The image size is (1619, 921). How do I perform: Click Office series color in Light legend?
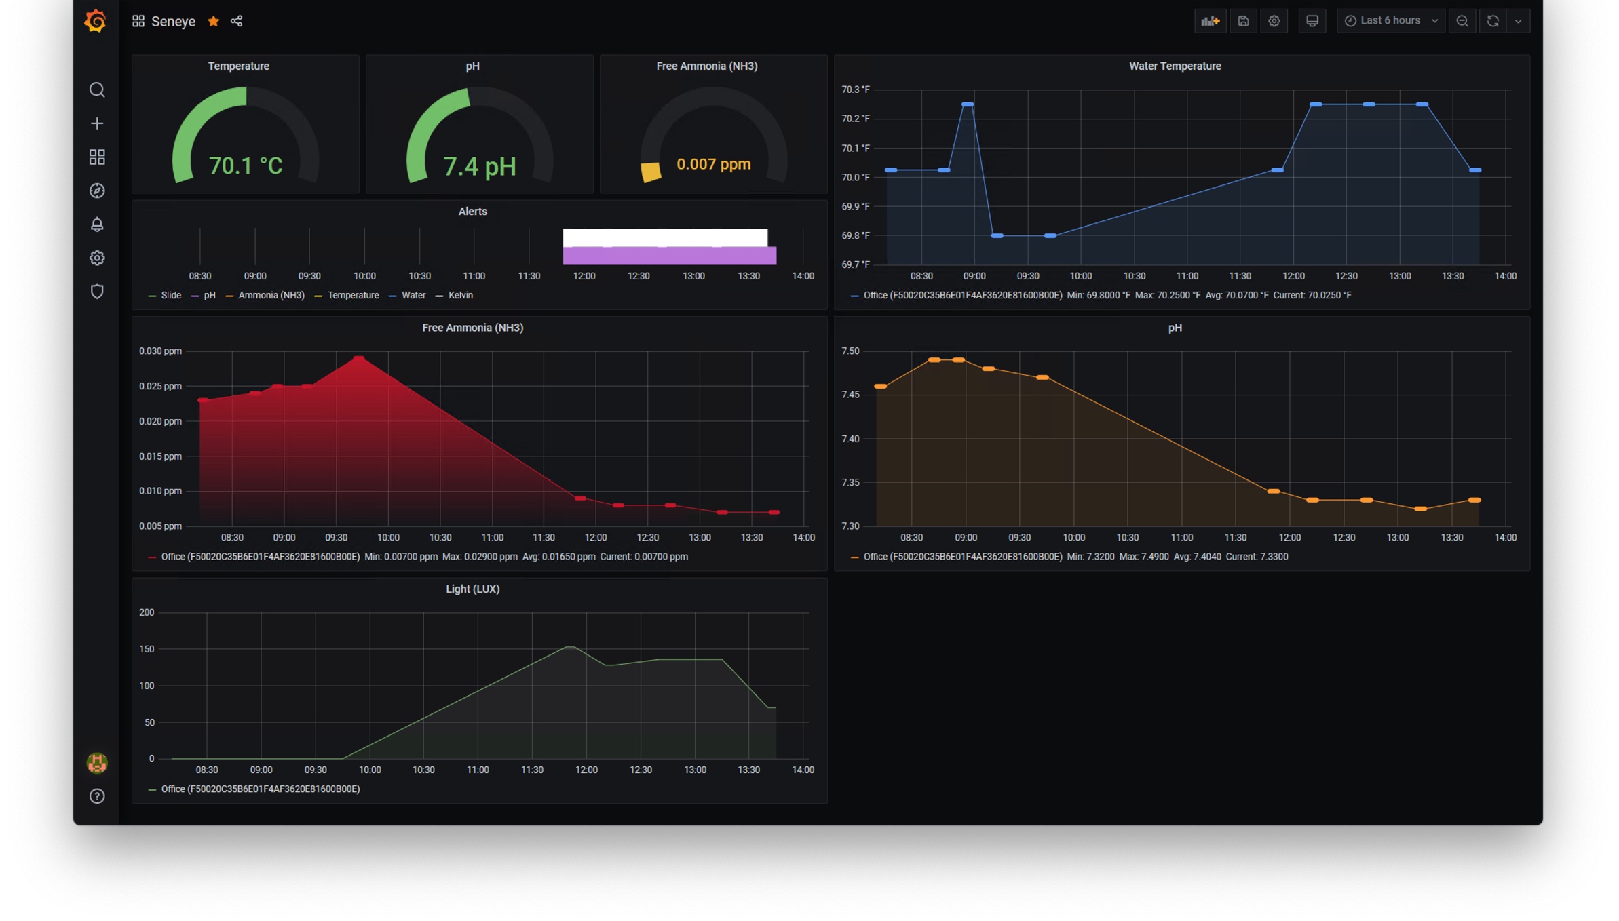click(152, 789)
